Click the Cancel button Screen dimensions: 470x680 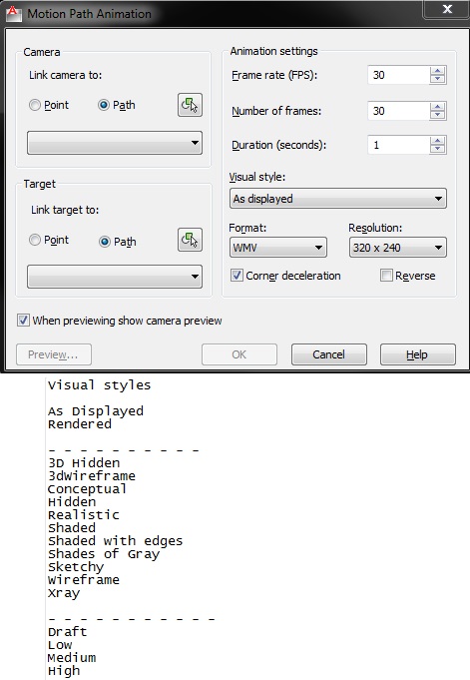pos(328,354)
